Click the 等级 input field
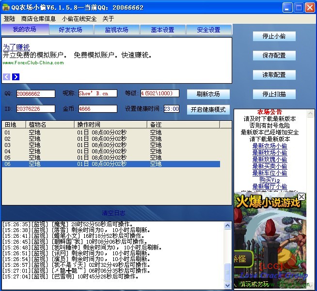The image size is (317, 291). [x=160, y=93]
